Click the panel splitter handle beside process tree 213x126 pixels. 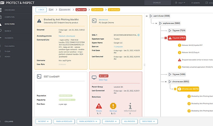click(145, 65)
